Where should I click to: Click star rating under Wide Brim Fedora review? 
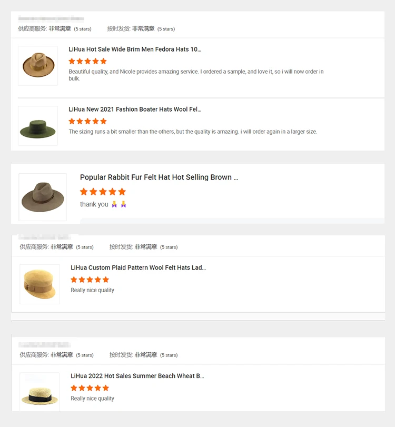click(x=87, y=61)
